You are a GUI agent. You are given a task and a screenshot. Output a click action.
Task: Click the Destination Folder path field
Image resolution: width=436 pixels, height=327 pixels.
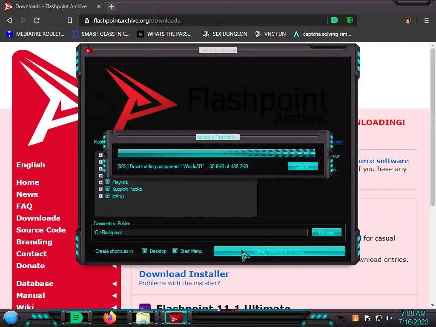pyautogui.click(x=201, y=232)
